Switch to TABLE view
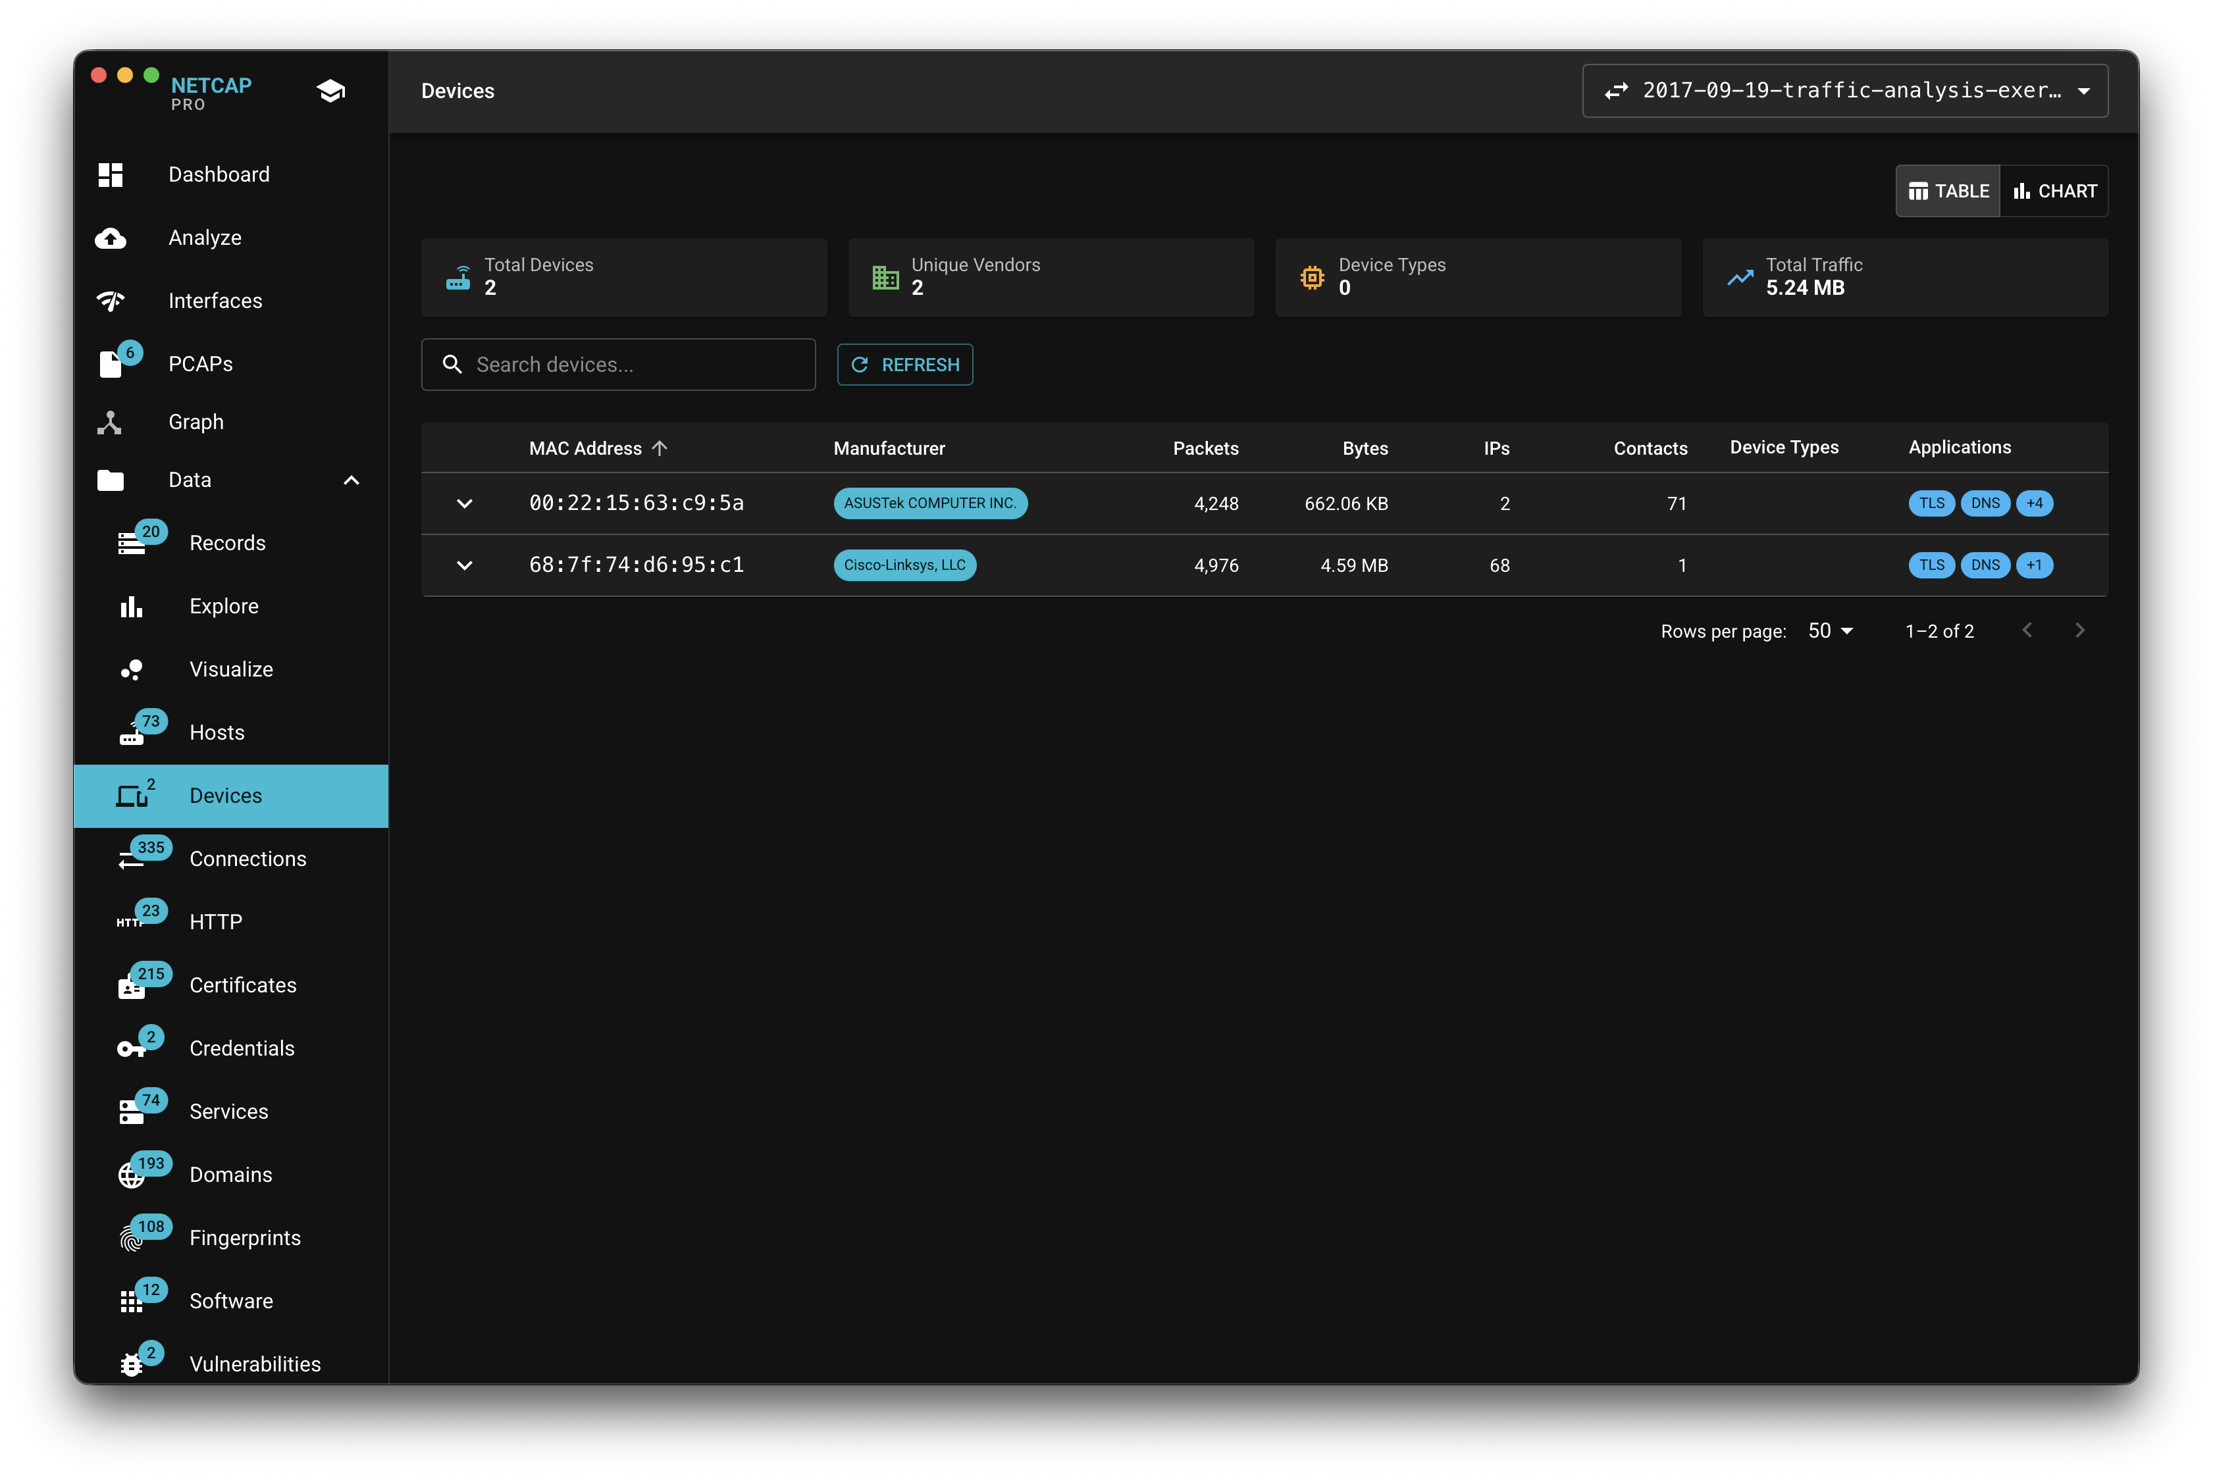 coord(1947,191)
